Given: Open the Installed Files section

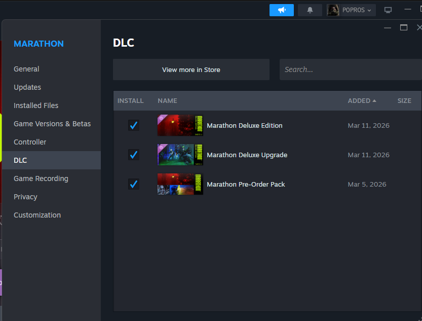Looking at the screenshot, I should click(36, 105).
